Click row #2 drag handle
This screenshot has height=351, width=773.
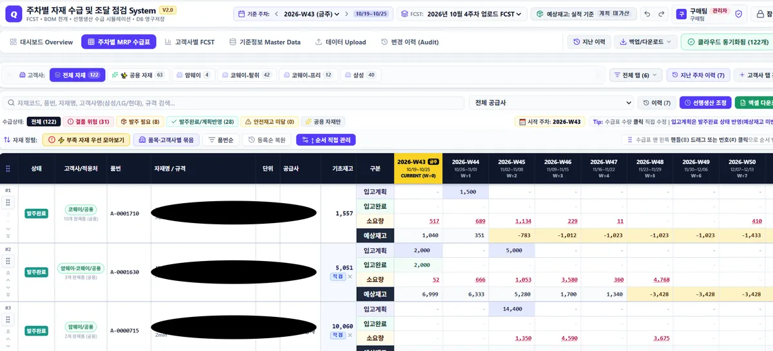click(x=8, y=261)
